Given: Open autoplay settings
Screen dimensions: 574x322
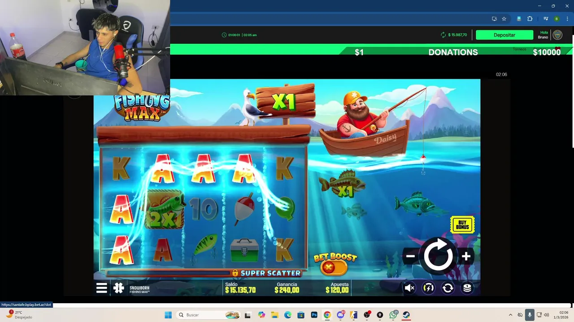Looking at the screenshot, I should tap(448, 288).
